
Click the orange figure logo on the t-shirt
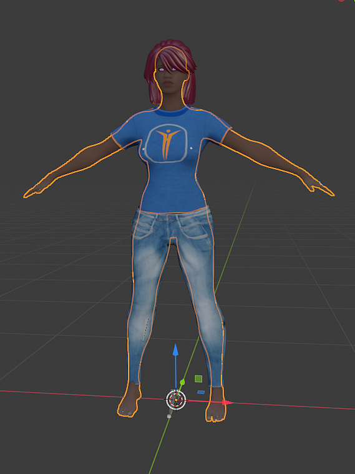tap(167, 143)
